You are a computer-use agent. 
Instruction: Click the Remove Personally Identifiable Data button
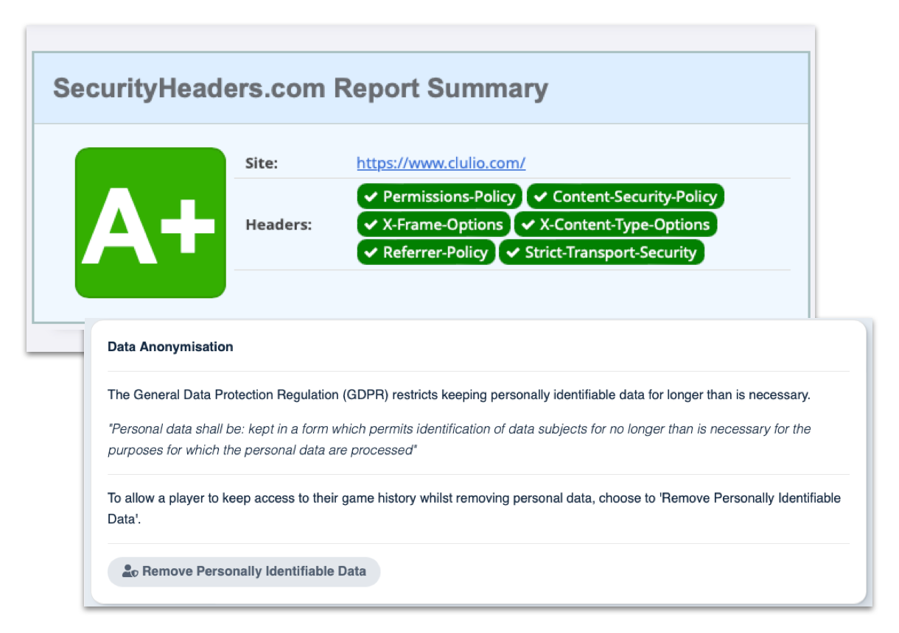[244, 571]
